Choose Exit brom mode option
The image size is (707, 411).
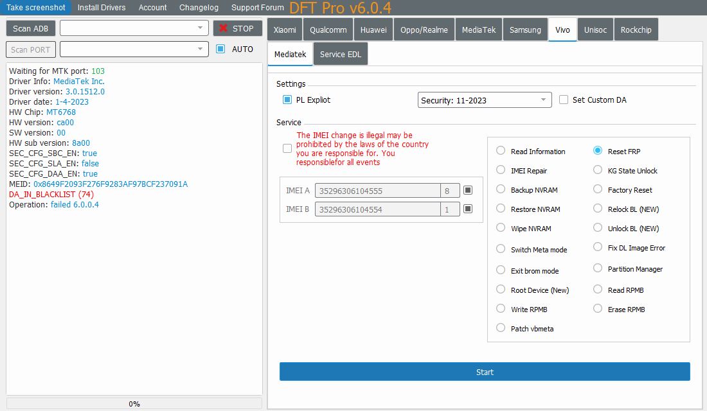click(x=501, y=270)
